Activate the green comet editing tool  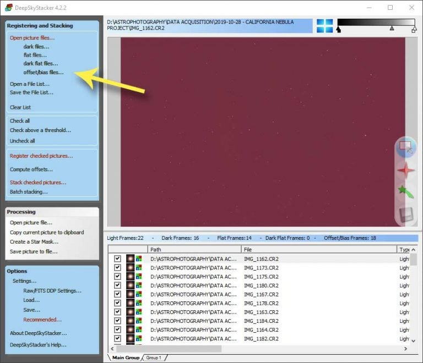pyautogui.click(x=406, y=192)
